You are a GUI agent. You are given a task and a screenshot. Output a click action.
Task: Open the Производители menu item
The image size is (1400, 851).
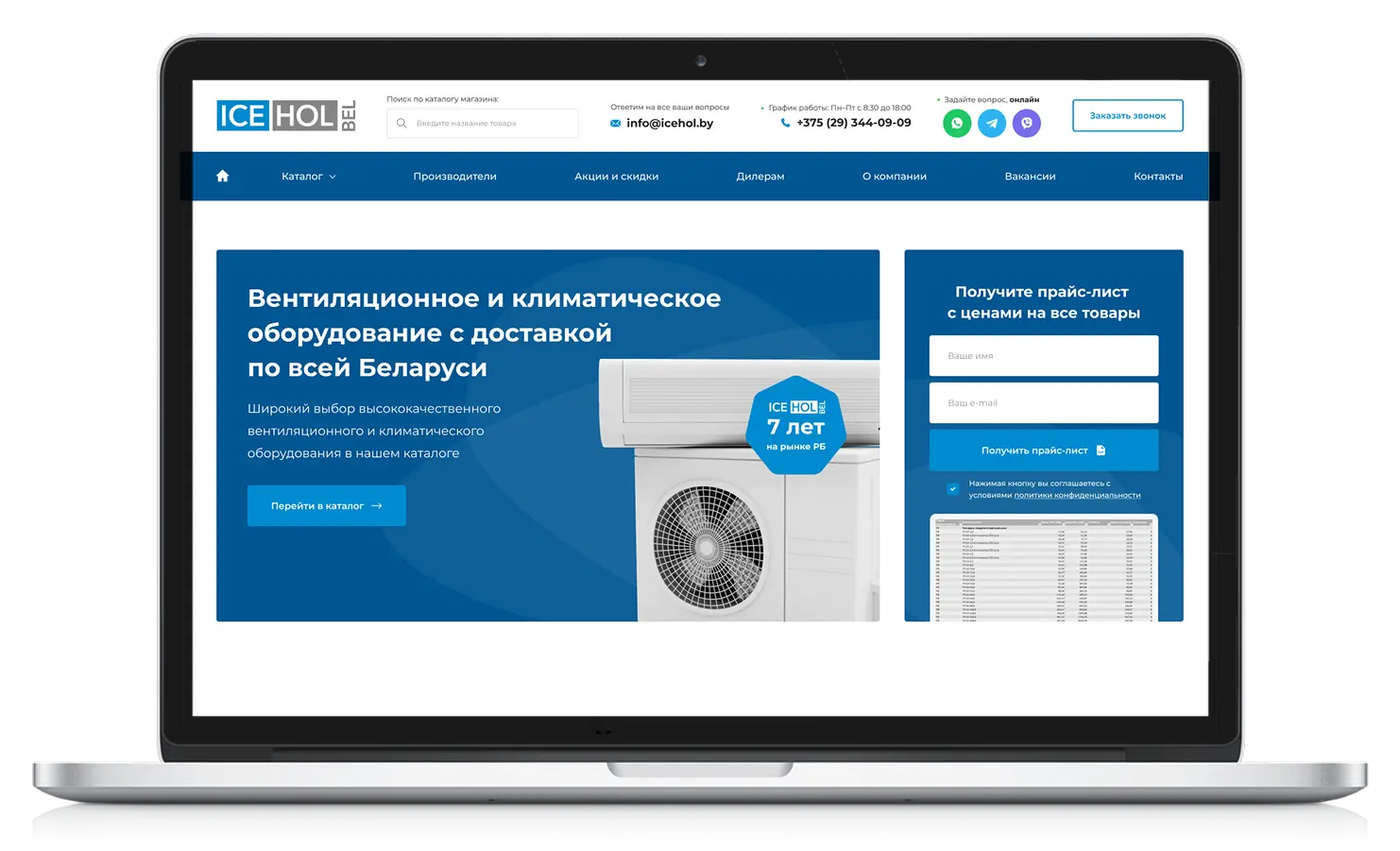[454, 177]
